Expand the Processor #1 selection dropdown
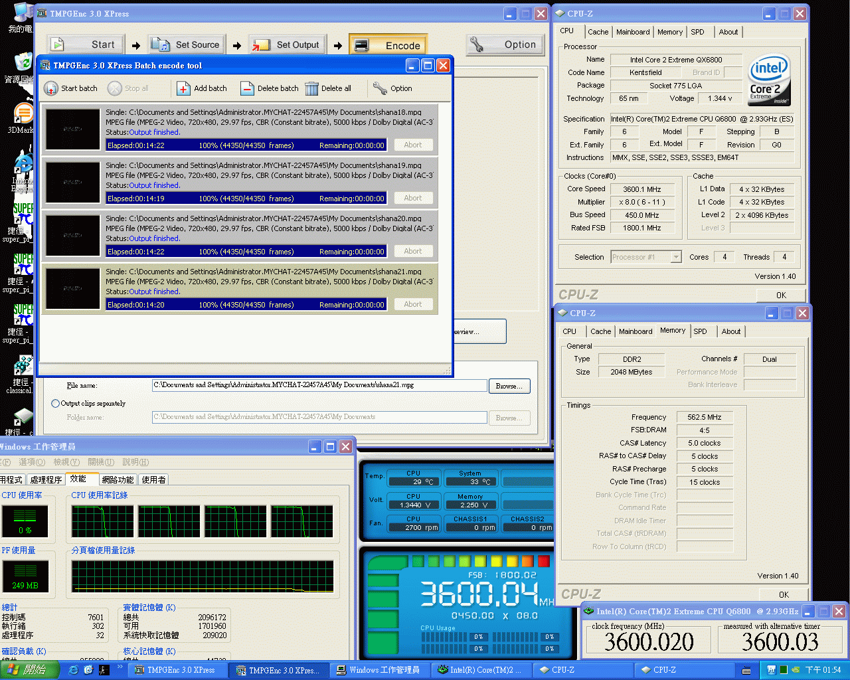Image resolution: width=850 pixels, height=680 pixels. [676, 257]
